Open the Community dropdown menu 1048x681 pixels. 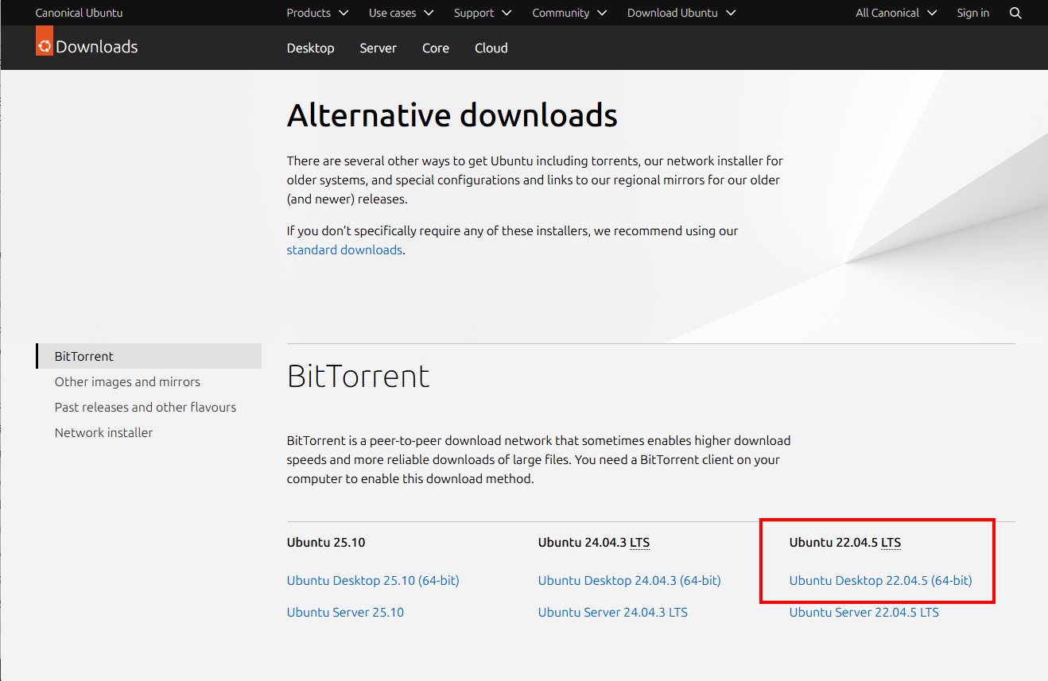(x=569, y=13)
